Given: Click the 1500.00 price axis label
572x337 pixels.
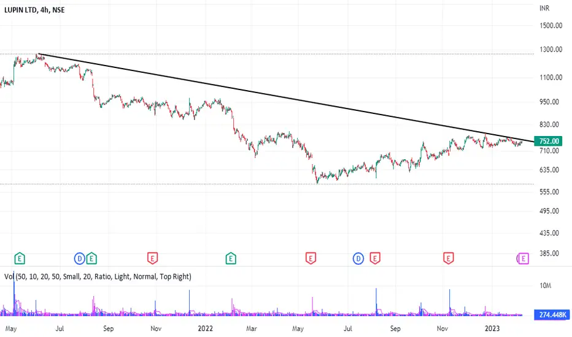Looking at the screenshot, I should coord(551,26).
